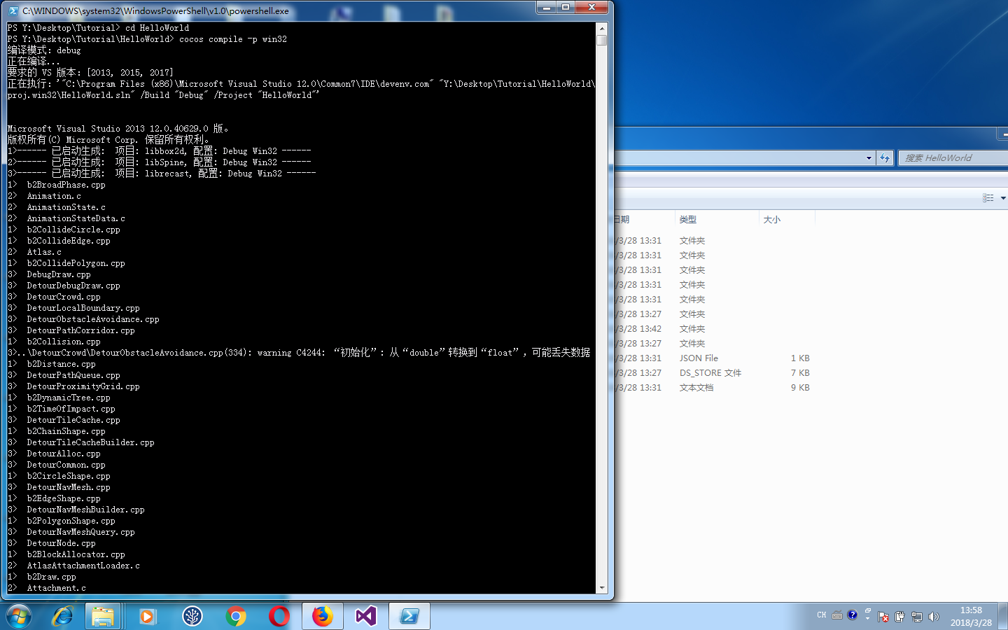The height and width of the screenshot is (630, 1008).
Task: Click the 9 KB size cell
Action: 800,388
